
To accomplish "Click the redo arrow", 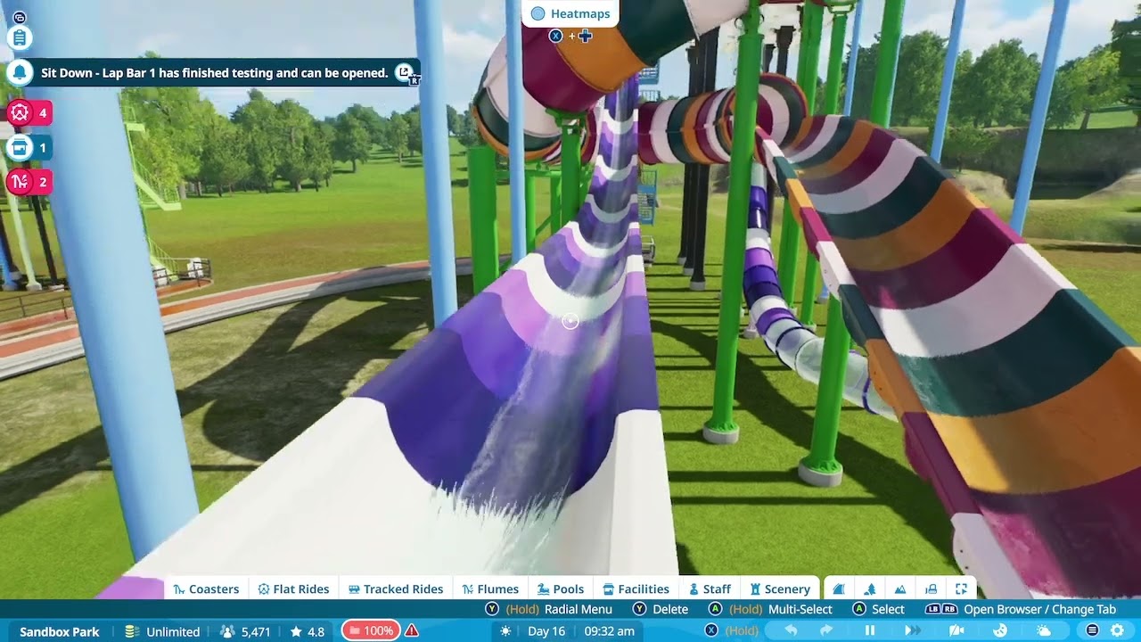I will coord(826,630).
